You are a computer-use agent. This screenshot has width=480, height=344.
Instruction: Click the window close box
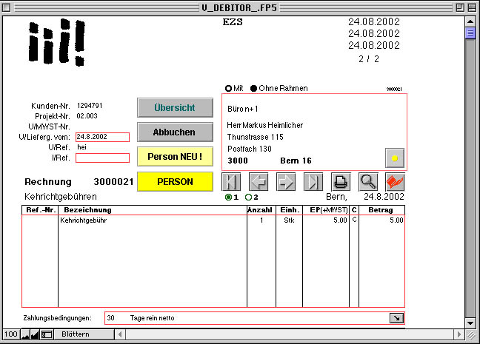coord(7,7)
